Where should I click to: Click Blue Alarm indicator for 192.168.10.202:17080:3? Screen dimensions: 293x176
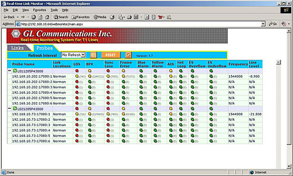(x=141, y=87)
